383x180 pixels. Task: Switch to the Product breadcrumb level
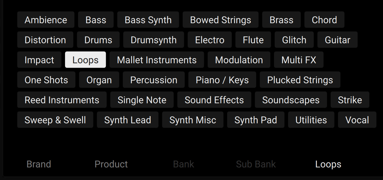pos(111,164)
